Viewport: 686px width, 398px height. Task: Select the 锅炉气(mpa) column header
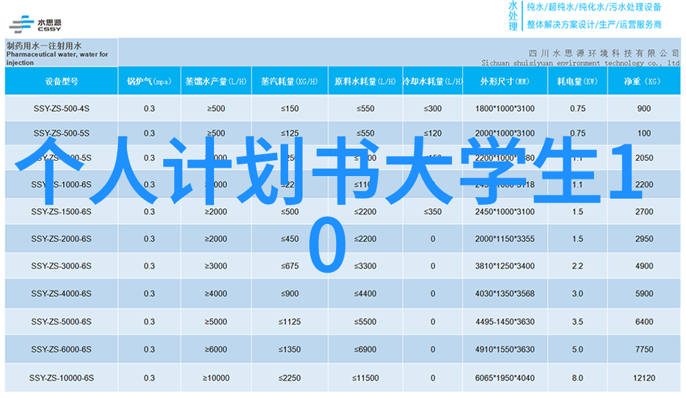[149, 81]
